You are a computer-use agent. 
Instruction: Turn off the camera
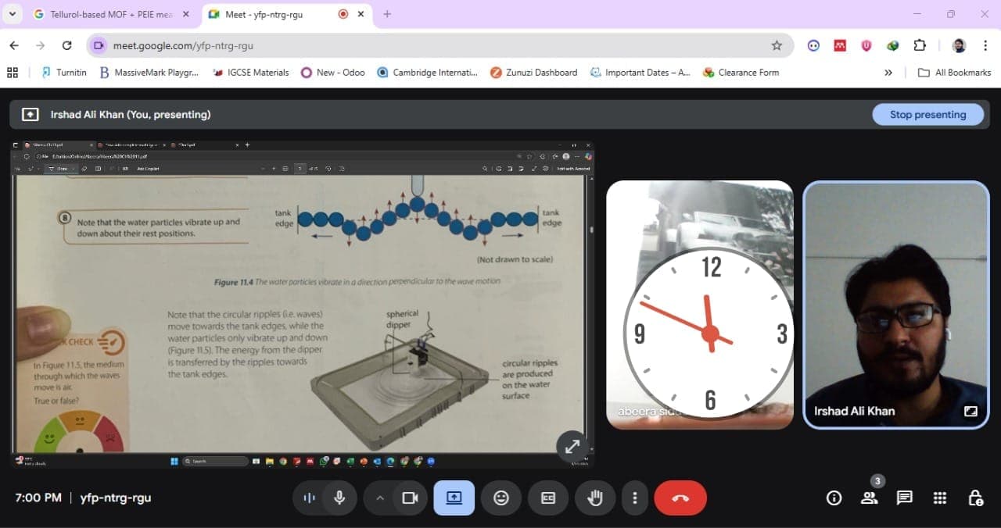pos(410,498)
